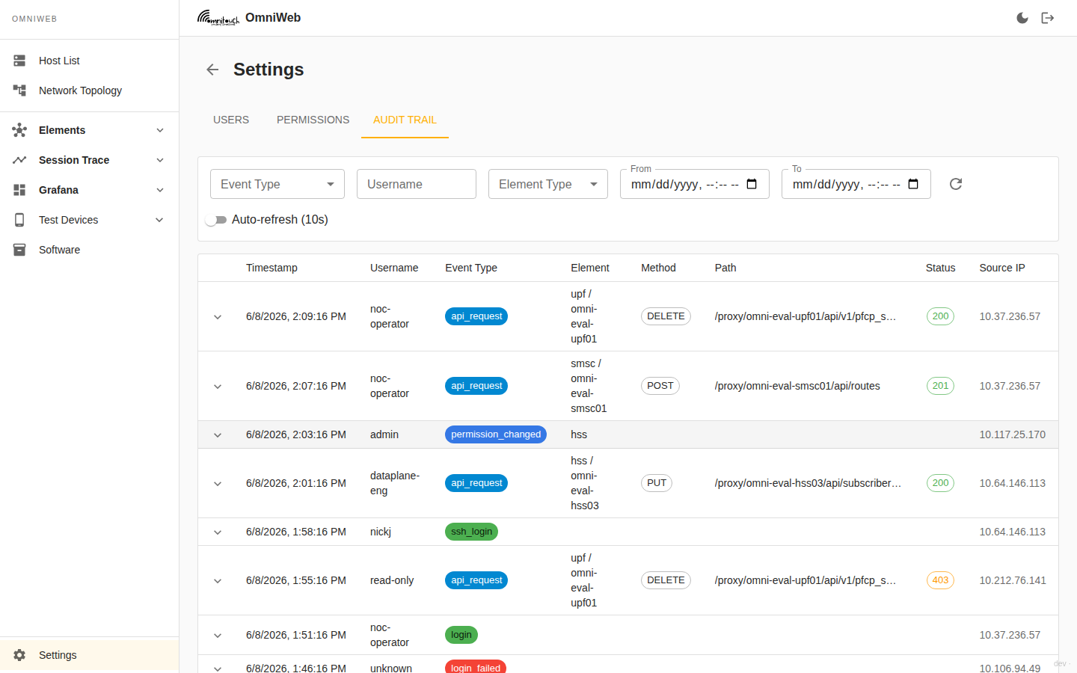Open the Element Type dropdown
This screenshot has width=1077, height=673.
(x=548, y=184)
